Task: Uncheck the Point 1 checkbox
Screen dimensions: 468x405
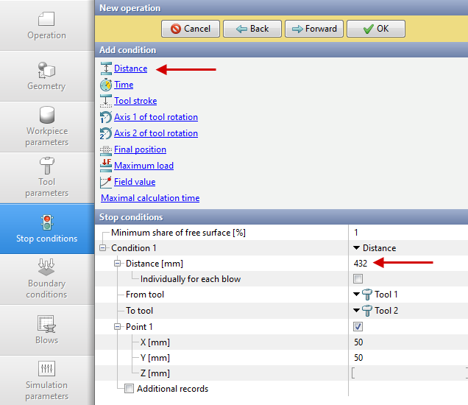Action: click(358, 326)
